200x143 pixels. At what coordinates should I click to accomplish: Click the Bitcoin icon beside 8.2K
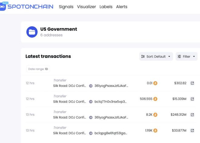point(155,115)
